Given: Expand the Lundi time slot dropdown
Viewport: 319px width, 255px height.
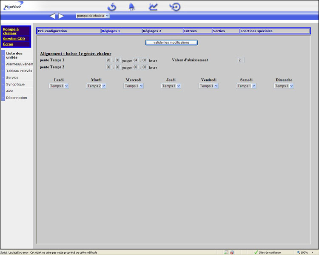Looking at the screenshot, I should pyautogui.click(x=59, y=86).
